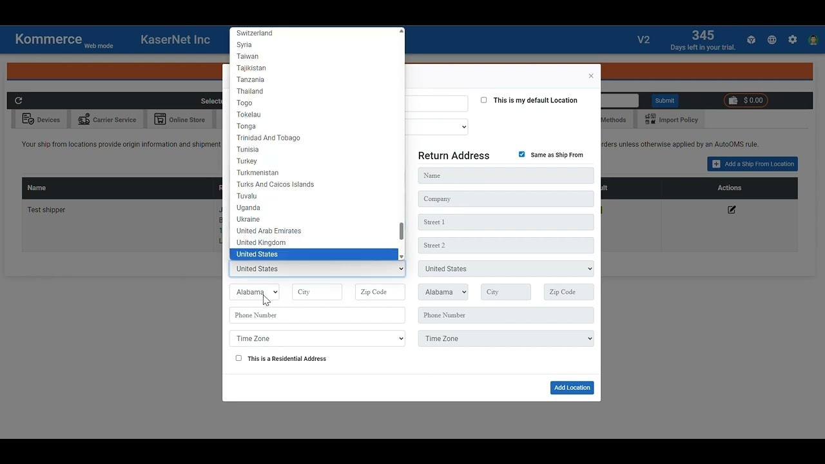Click the wallet balance $ 0.00 badge

point(746,101)
